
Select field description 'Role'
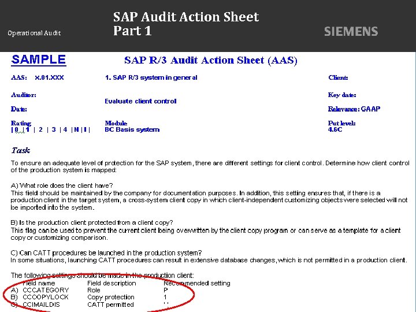(94, 290)
